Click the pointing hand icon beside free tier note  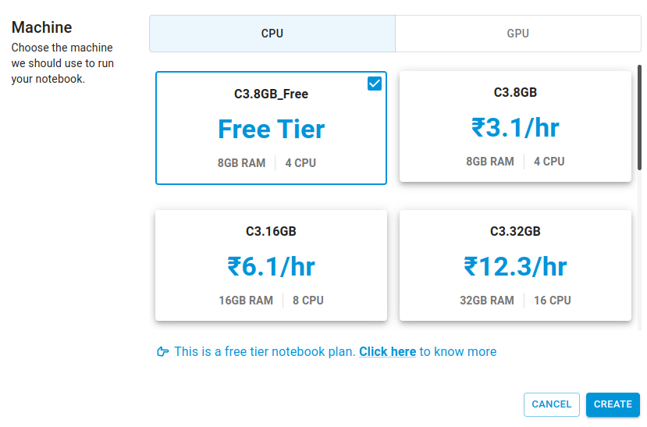tap(162, 351)
